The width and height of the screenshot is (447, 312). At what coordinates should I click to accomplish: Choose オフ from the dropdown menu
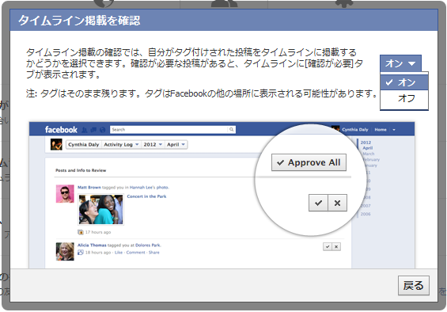[404, 98]
